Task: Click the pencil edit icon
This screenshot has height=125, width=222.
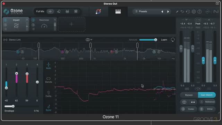Action: click(x=177, y=11)
